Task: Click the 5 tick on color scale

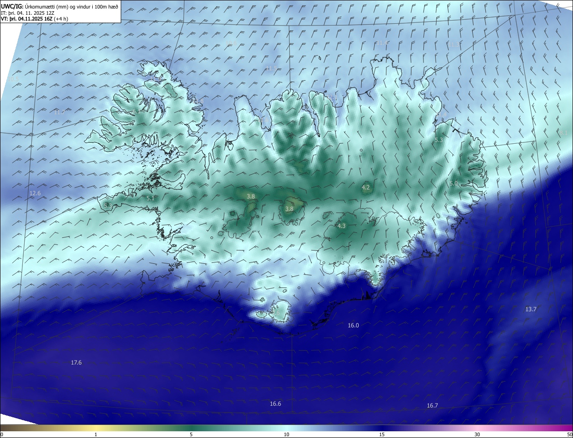Action: click(x=191, y=434)
